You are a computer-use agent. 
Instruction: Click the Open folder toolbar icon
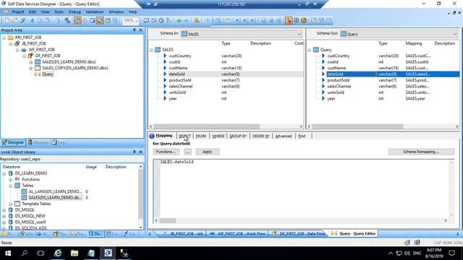click(14, 20)
